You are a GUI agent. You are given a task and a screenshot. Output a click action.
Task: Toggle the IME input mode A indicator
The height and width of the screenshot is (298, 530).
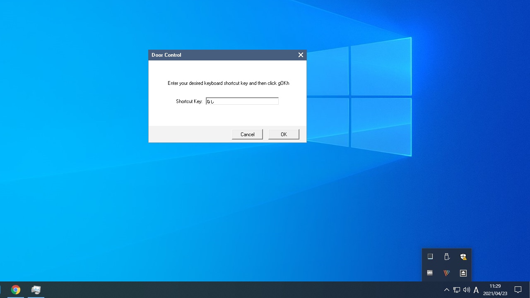pyautogui.click(x=476, y=290)
